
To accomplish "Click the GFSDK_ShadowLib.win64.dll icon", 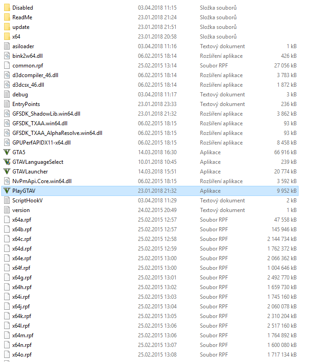I will click(x=7, y=114).
